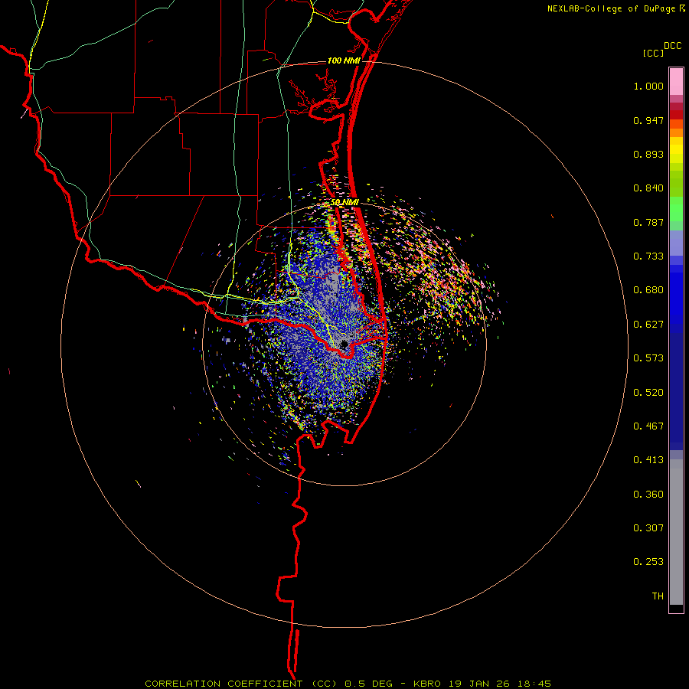
Task: Click the 0.573 scale value
Action: pyautogui.click(x=648, y=358)
